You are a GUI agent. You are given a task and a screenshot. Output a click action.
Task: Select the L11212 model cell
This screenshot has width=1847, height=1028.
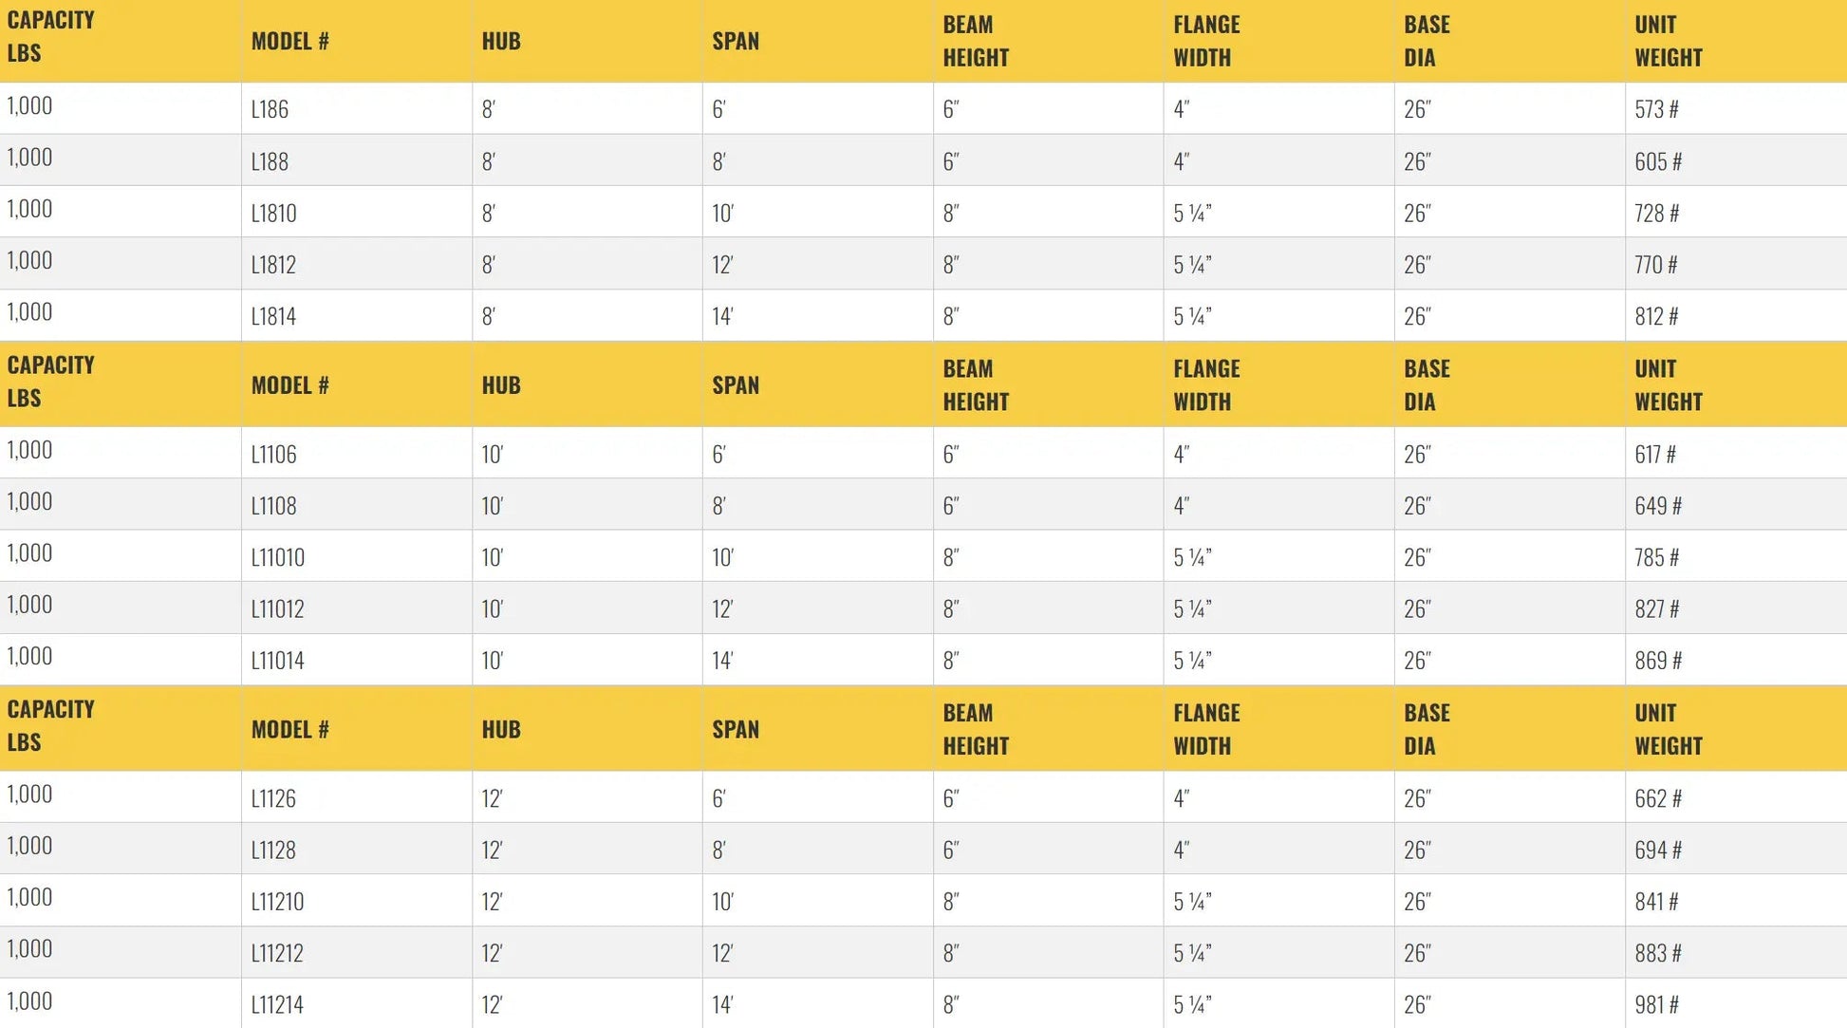[x=277, y=953]
